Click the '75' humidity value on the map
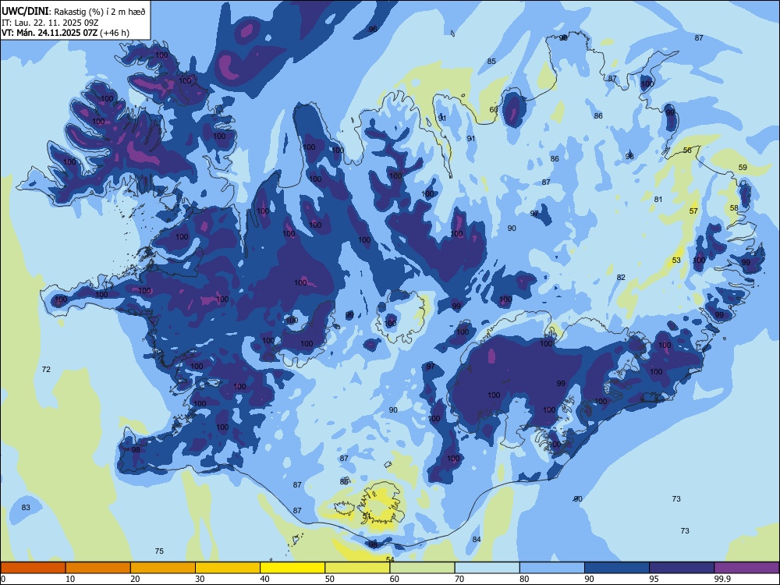Screen dimensions: 780x585 point(159,551)
